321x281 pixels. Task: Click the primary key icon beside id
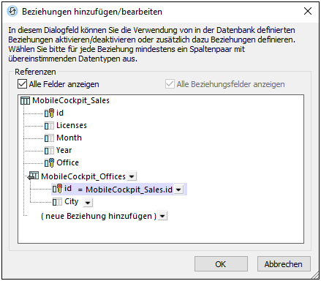coord(49,113)
